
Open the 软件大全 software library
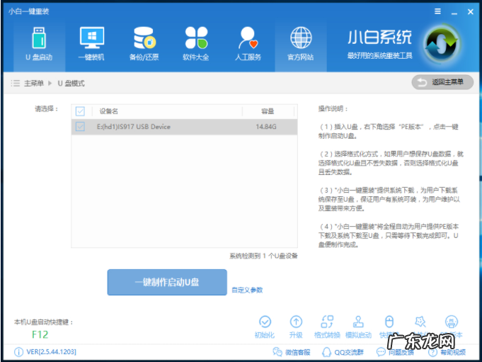[196, 44]
